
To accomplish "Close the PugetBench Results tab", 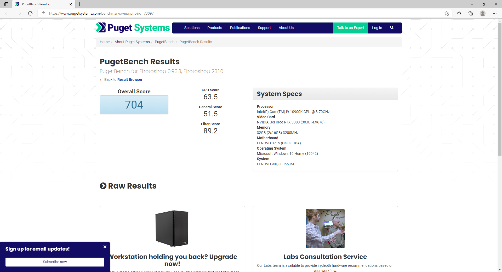I will pos(71,4).
